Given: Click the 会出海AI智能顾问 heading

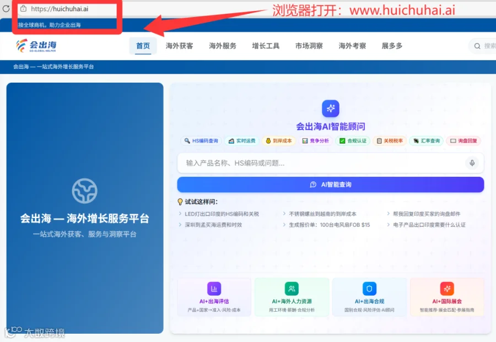Looking at the screenshot, I should (331, 127).
